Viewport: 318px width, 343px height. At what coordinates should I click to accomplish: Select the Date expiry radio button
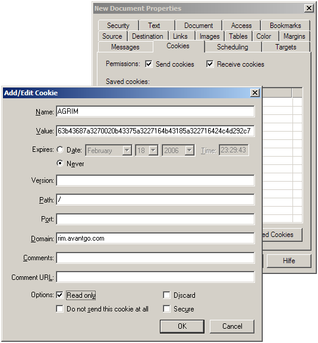[x=60, y=149]
